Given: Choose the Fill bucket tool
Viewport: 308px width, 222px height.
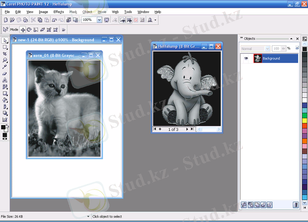Looking at the screenshot, I should point(5,100).
